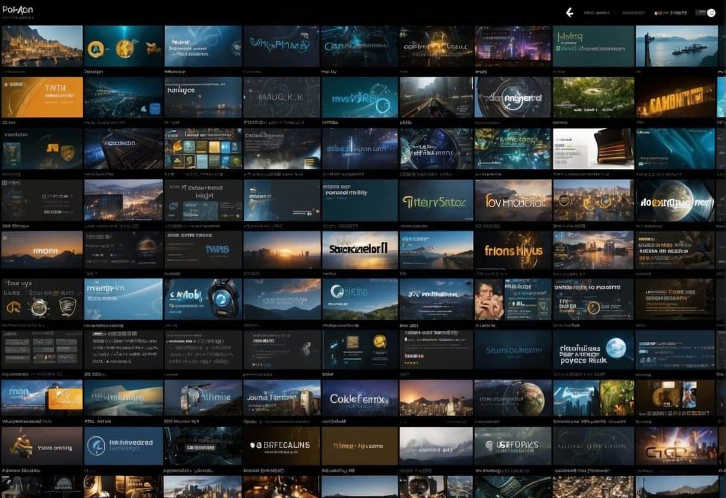The width and height of the screenshot is (726, 498).
Task: Select the Sackazelorll thumbnail
Action: (x=360, y=250)
